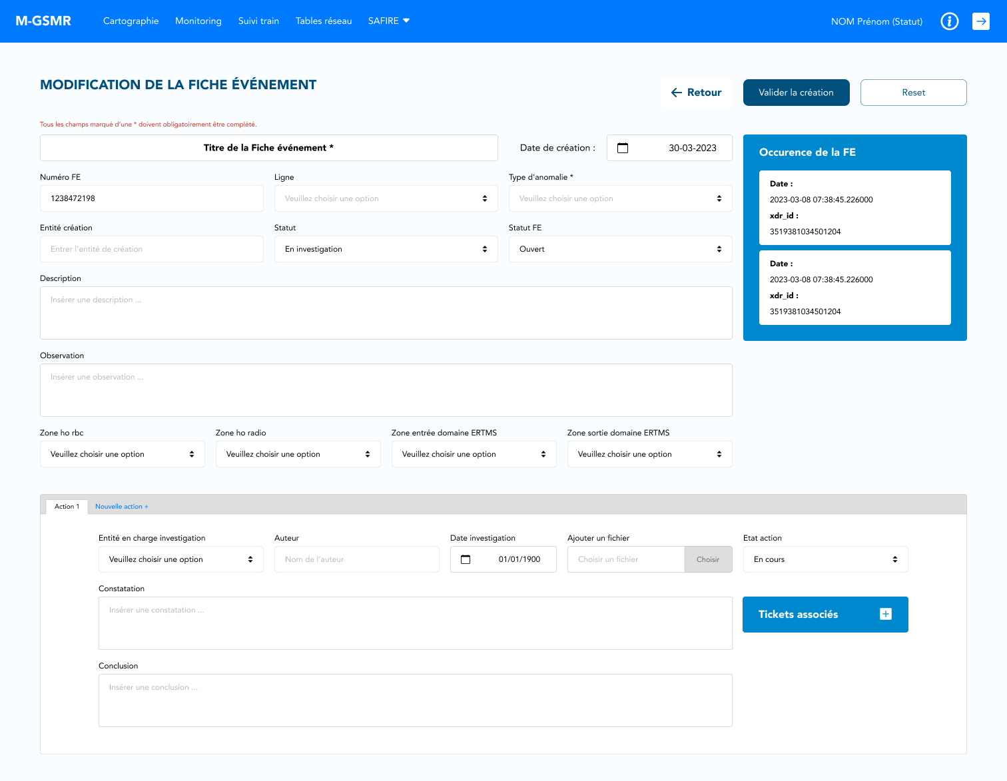Add a new tab with Nouvelle action +
The height and width of the screenshot is (781, 1007).
point(121,507)
